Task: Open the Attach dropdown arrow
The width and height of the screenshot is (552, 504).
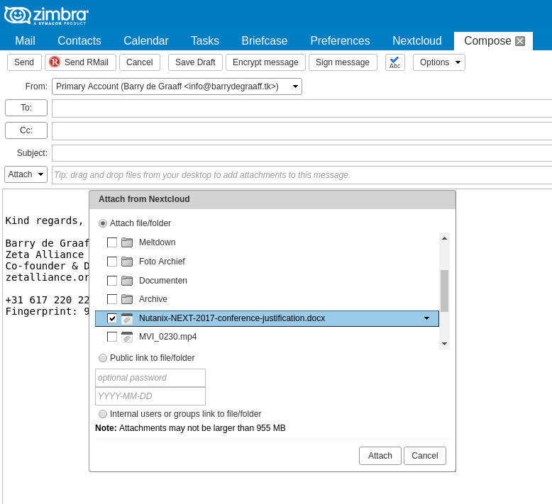Action: coord(41,174)
